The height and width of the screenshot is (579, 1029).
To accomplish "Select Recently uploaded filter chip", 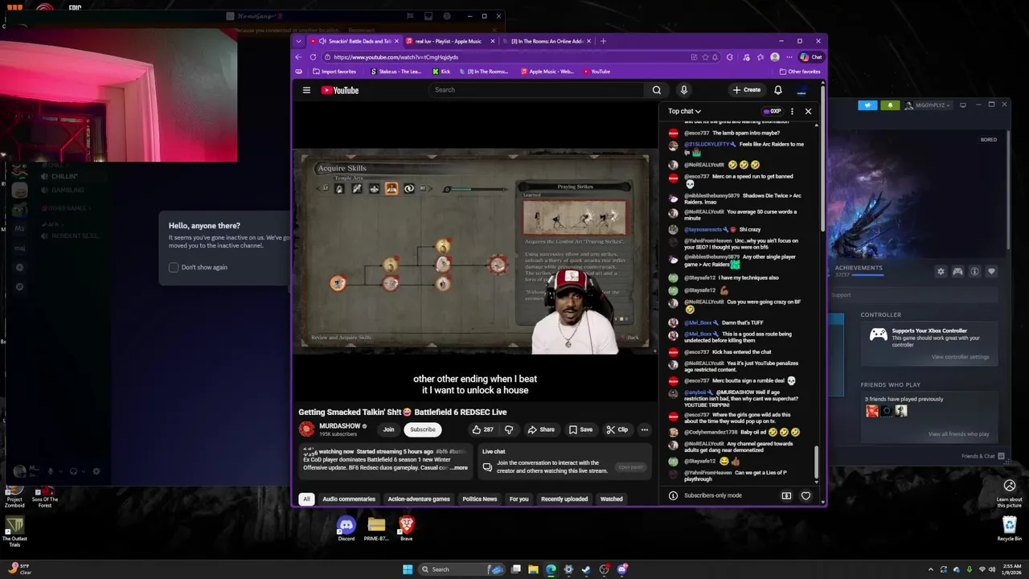I will pyautogui.click(x=564, y=499).
